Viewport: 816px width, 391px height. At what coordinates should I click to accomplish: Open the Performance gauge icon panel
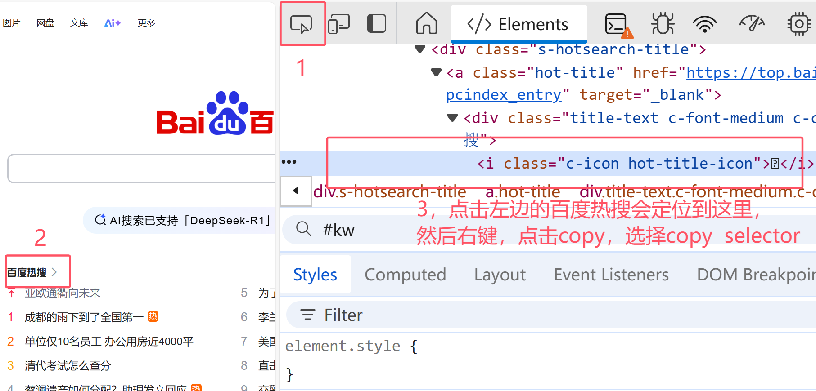[x=752, y=23]
